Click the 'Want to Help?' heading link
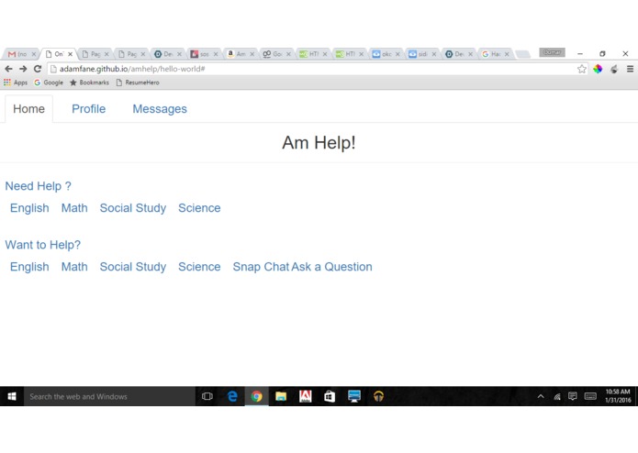The image size is (638, 453). [x=43, y=245]
